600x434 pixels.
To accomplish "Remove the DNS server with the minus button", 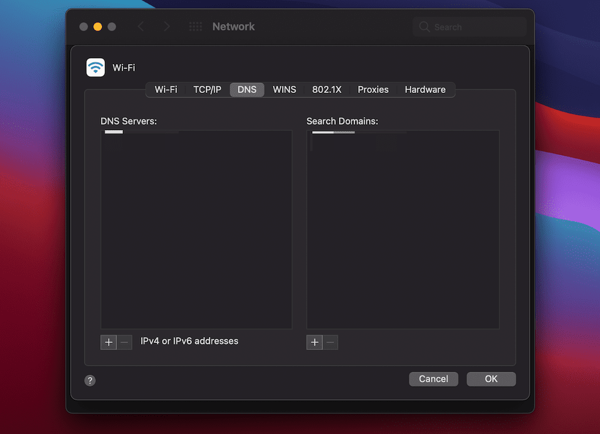I will point(124,342).
